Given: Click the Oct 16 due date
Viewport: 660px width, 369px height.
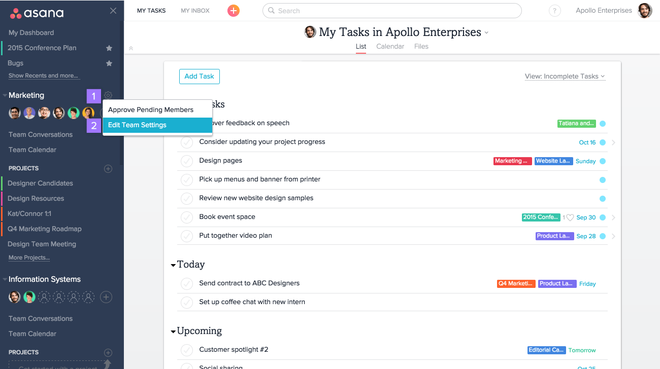Looking at the screenshot, I should point(587,142).
